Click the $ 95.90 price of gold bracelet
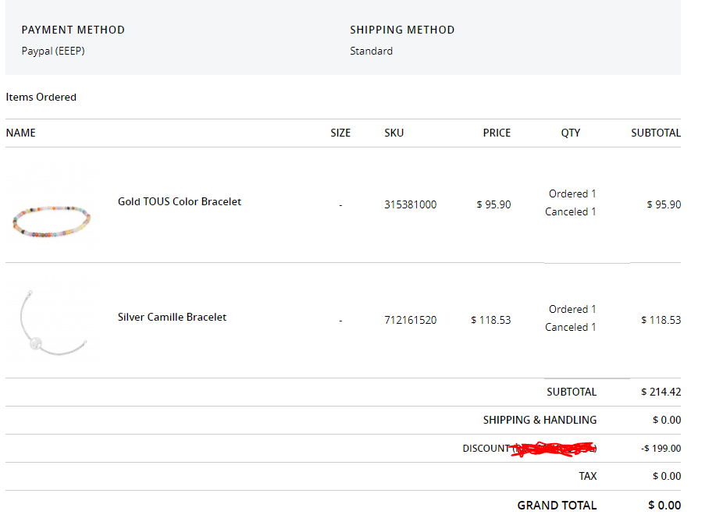 tap(493, 204)
